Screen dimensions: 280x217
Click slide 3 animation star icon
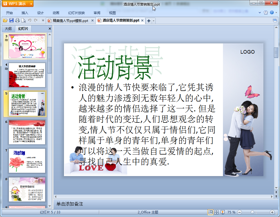tap(6, 40)
